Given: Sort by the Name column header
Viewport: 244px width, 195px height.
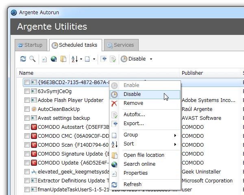Looking at the screenshot, I should point(98,73).
